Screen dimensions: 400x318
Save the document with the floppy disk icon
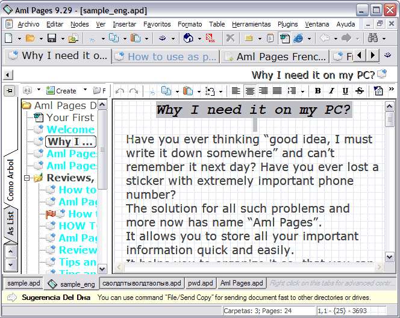(x=52, y=39)
